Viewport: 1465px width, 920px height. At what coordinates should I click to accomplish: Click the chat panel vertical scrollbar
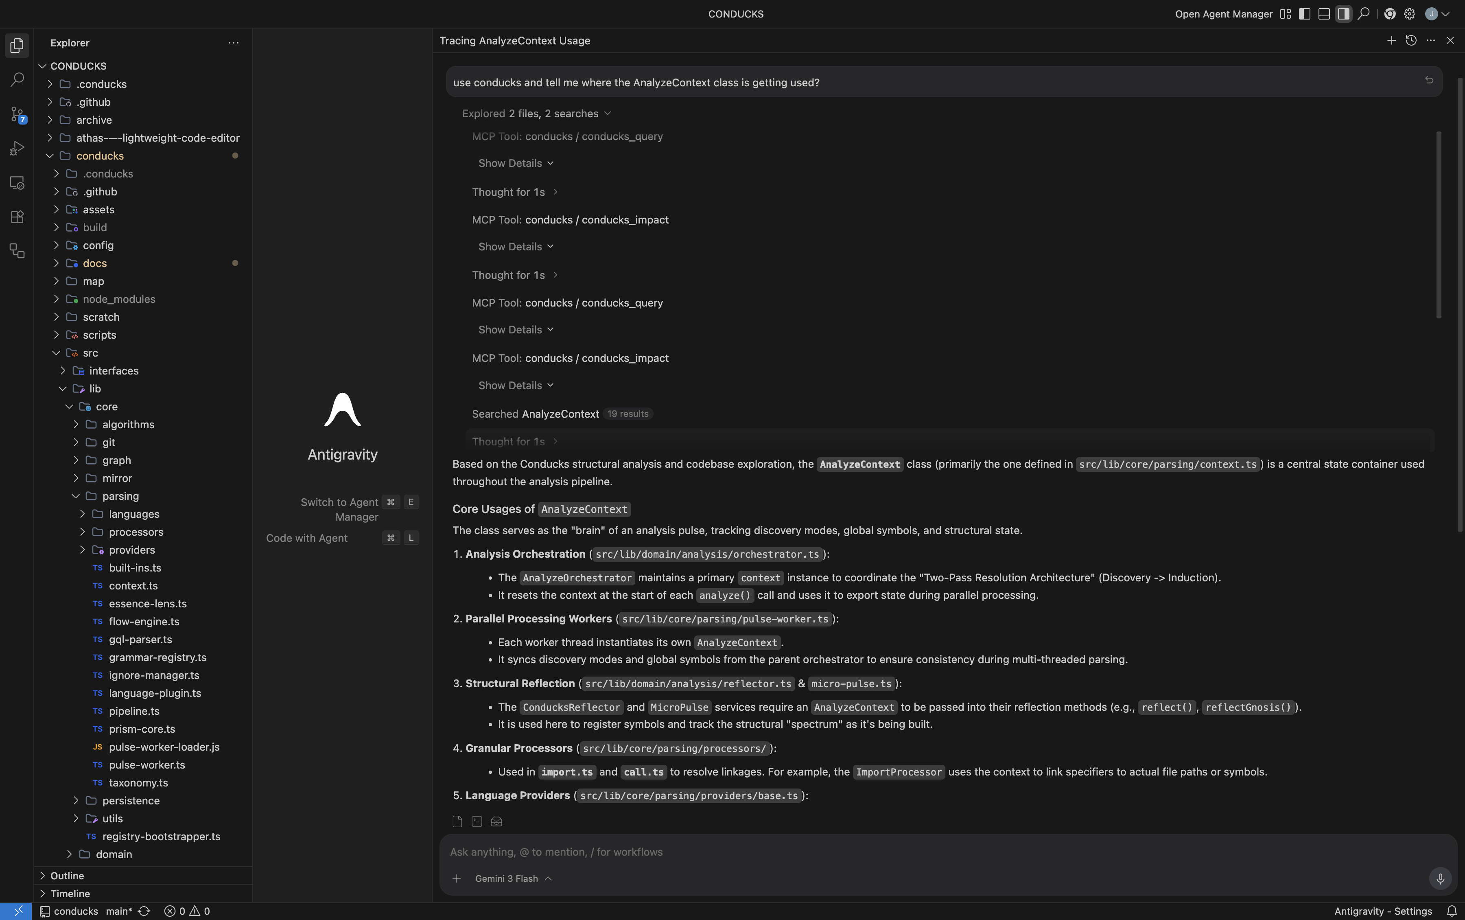tap(1460, 304)
